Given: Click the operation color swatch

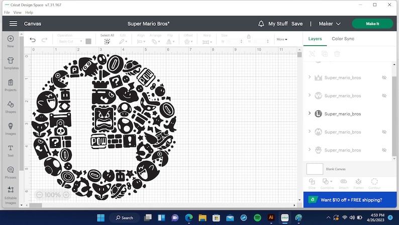Looking at the screenshot, I should click(88, 41).
